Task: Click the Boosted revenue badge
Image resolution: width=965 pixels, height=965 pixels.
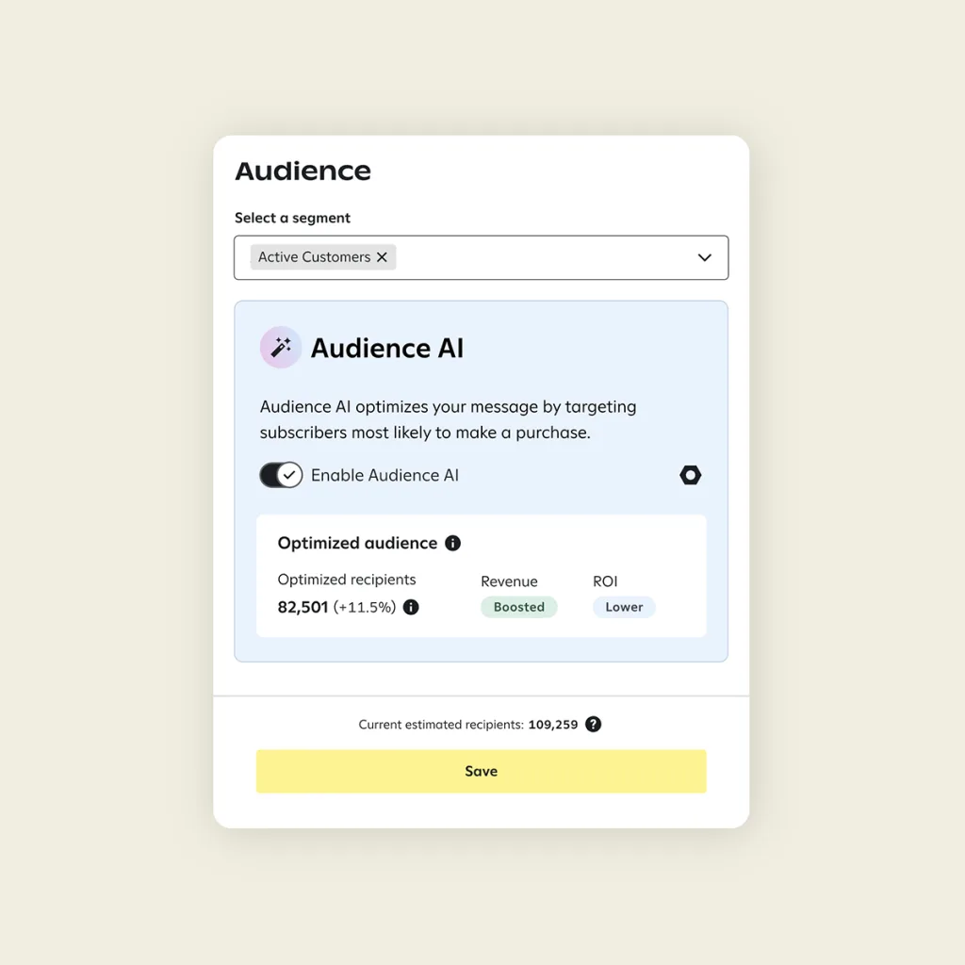Action: pos(519,607)
